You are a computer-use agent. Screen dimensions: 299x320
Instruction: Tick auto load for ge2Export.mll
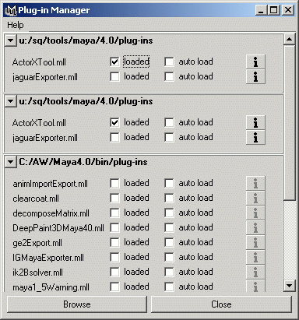coord(169,242)
